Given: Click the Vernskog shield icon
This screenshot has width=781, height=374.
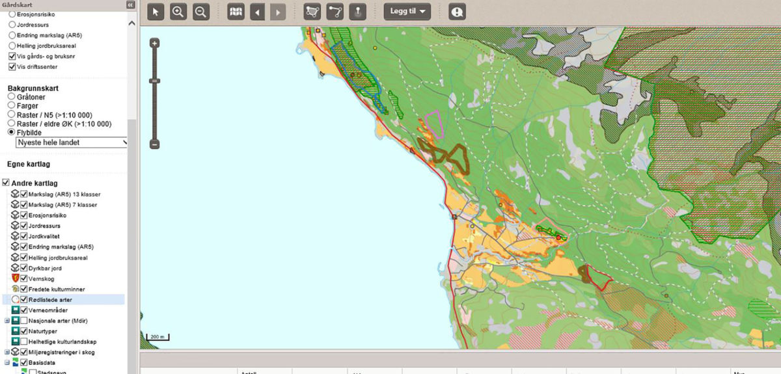Looking at the screenshot, I should tap(14, 278).
